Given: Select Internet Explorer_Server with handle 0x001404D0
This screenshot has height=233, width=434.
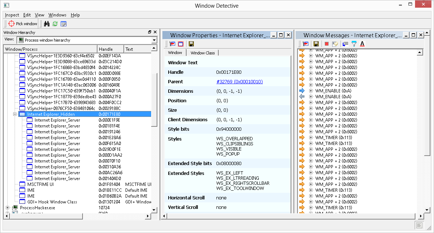Looking at the screenshot, I should 89,179.
